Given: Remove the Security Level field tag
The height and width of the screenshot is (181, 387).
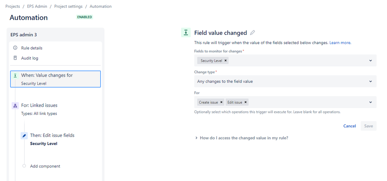Looking at the screenshot, I should click(x=225, y=61).
